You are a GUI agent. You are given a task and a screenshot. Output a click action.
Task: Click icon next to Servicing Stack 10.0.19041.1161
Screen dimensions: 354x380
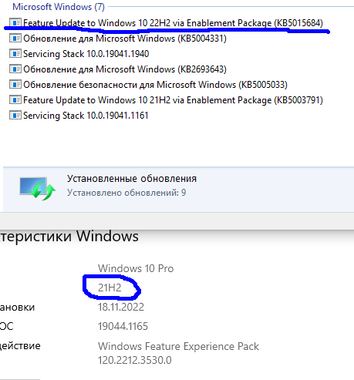[x=15, y=115]
